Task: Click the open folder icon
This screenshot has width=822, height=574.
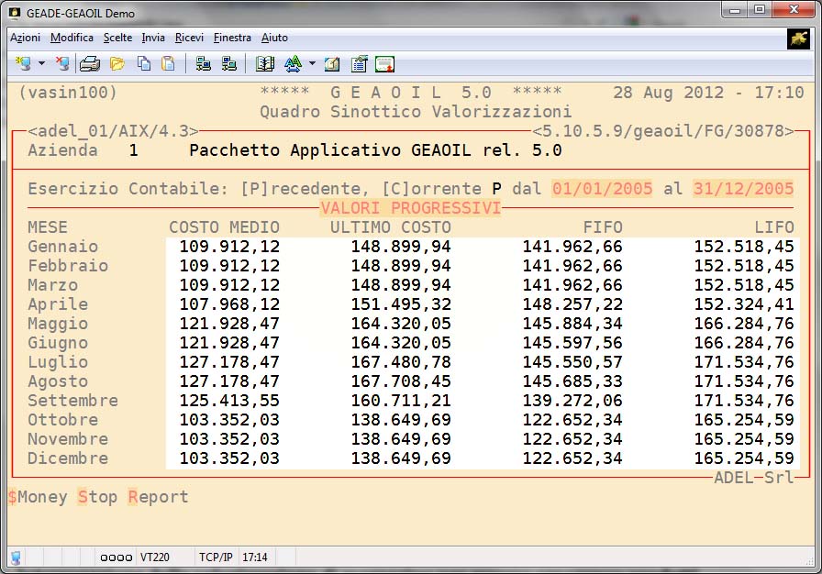Action: 117,64
